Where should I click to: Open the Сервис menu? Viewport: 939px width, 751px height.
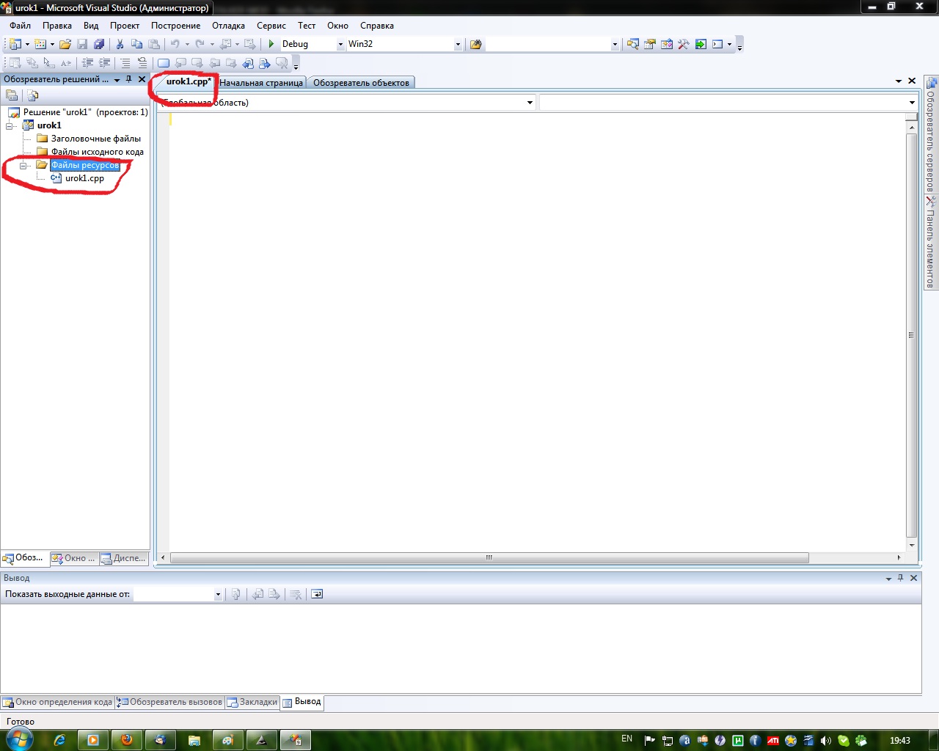coord(271,26)
